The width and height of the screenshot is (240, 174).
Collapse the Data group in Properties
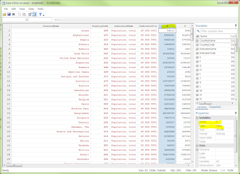tap(197, 145)
